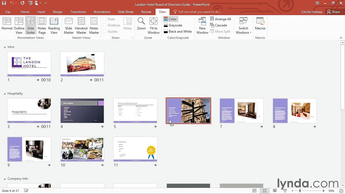
Task: Save the presentation from the Quick Access Toolbar
Action: (4, 3)
